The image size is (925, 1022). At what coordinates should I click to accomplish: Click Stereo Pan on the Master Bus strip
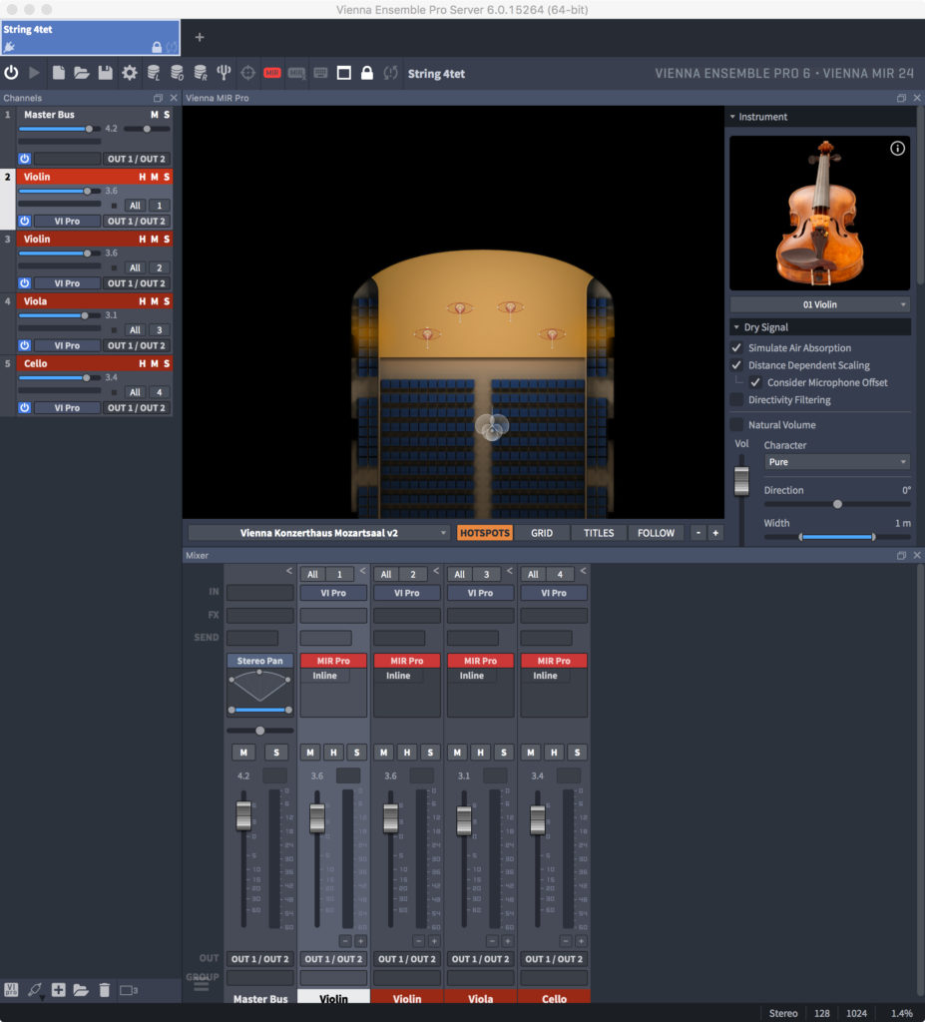click(x=259, y=661)
